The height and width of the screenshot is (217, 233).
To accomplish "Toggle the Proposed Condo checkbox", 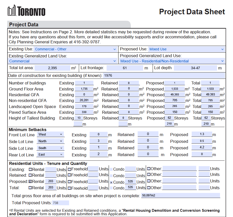I will [x=111, y=182].
